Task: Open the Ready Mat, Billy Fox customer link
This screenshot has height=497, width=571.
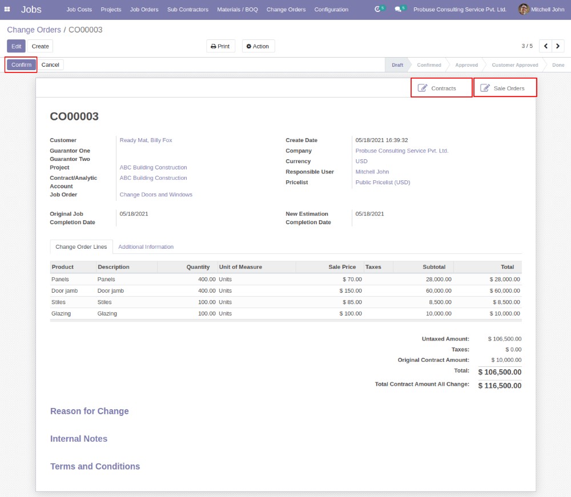Action: point(146,140)
